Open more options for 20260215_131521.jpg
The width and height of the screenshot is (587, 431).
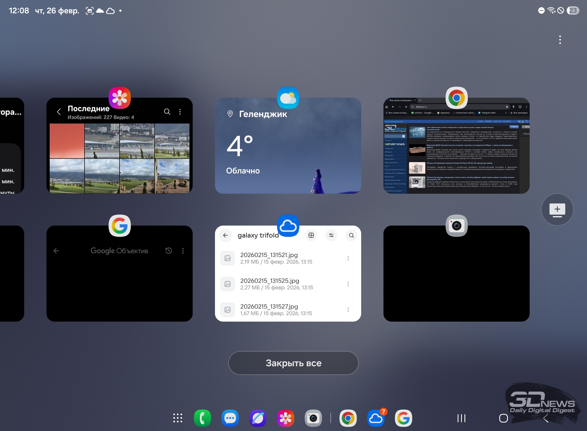(348, 258)
